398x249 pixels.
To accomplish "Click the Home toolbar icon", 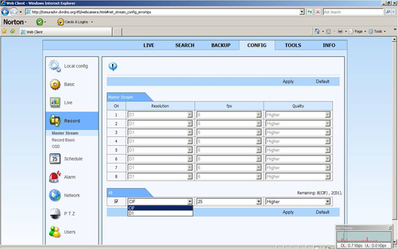I will coord(317,31).
